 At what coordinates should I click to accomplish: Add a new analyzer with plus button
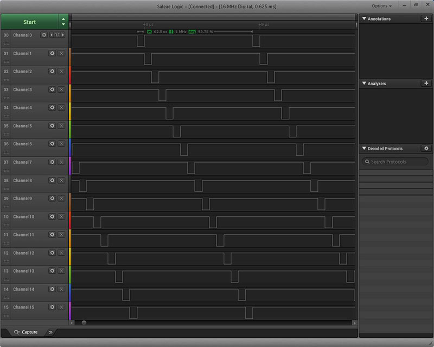pyautogui.click(x=426, y=83)
